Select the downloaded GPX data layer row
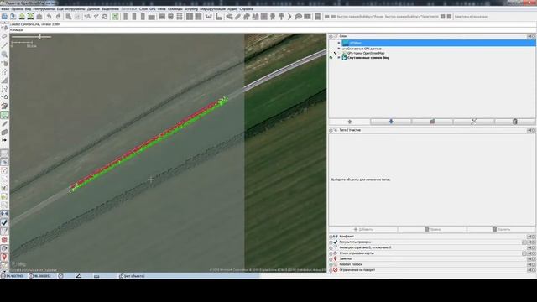Screen dimensions: 537x302 coord(364,49)
